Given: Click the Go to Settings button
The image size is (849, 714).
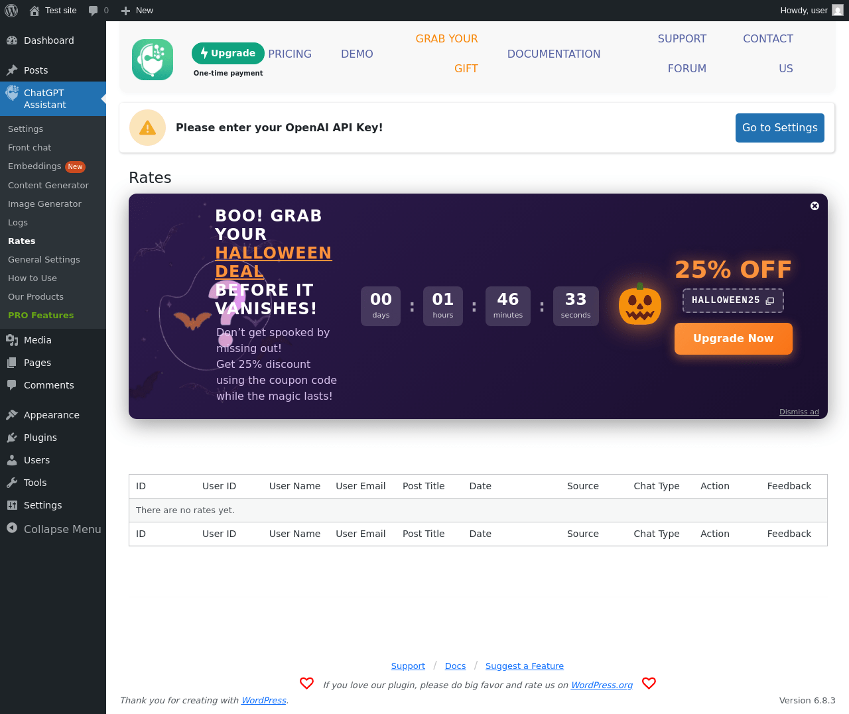Looking at the screenshot, I should [780, 128].
